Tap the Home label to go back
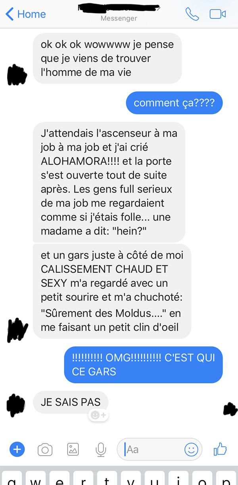The height and width of the screenshot is (485, 238). pyautogui.click(x=31, y=14)
